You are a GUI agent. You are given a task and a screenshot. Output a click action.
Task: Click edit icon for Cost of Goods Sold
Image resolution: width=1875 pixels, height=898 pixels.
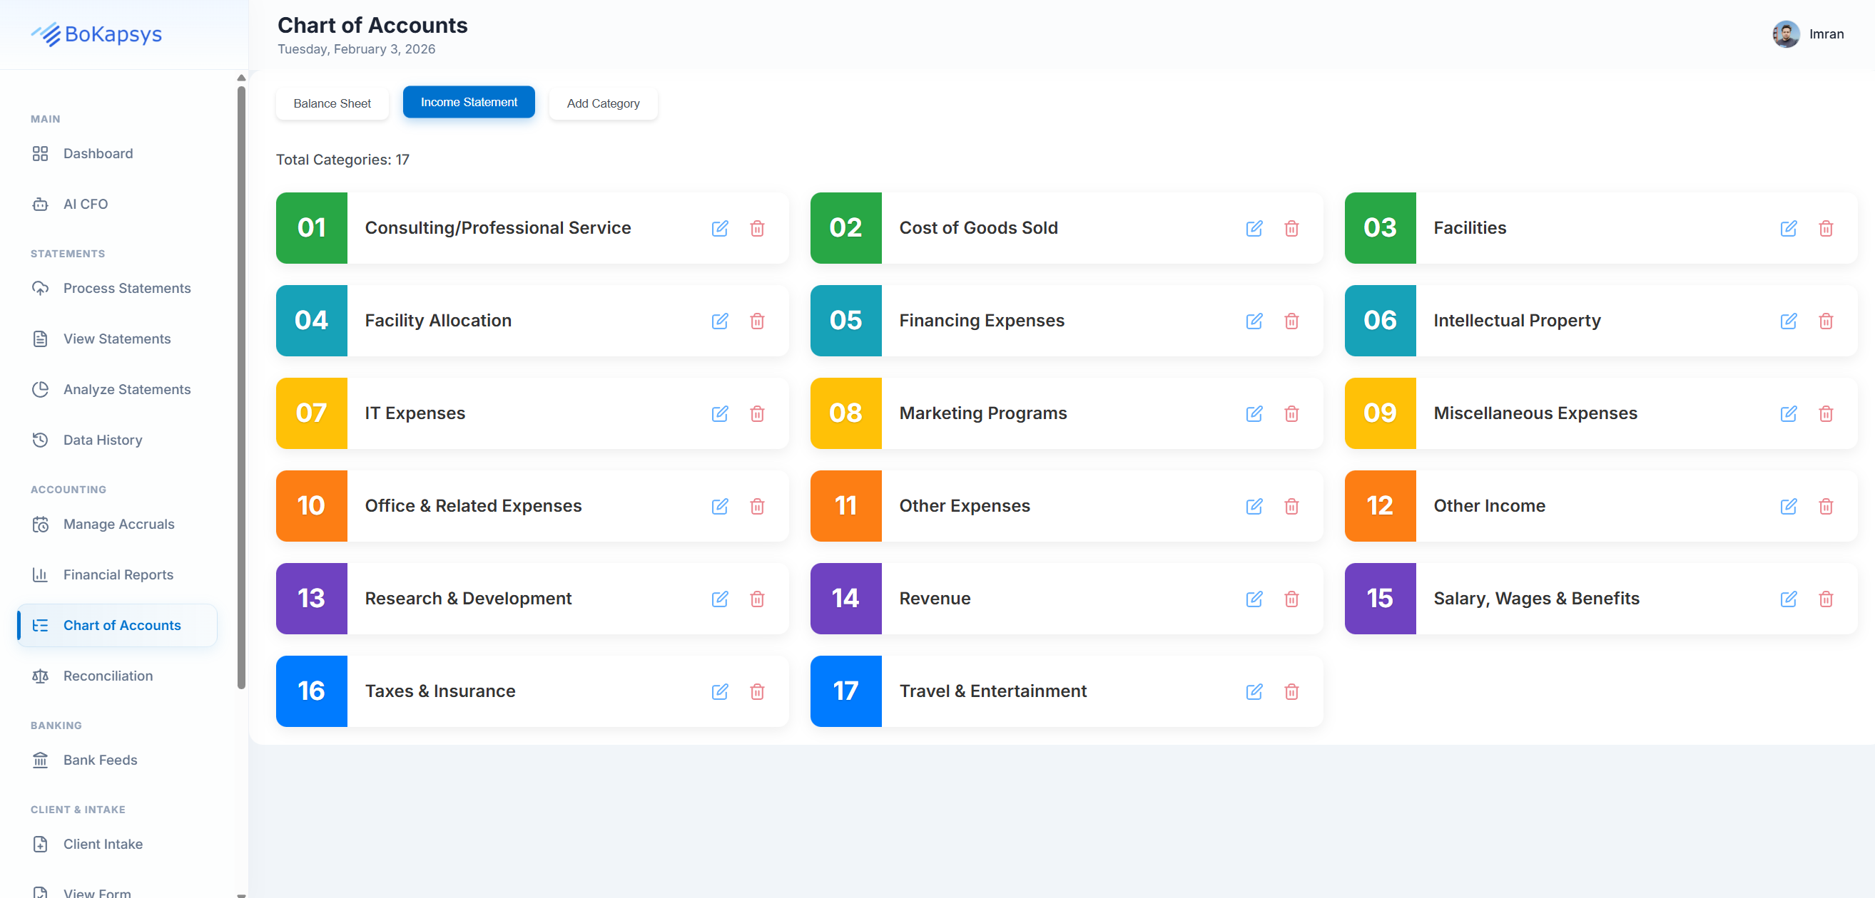click(x=1254, y=228)
